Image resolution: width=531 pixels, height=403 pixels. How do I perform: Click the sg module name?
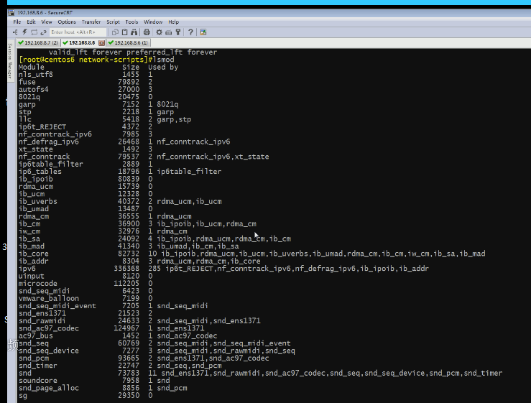click(x=23, y=395)
